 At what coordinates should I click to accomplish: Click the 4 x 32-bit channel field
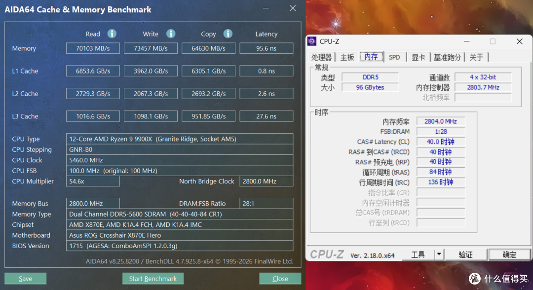[483, 77]
